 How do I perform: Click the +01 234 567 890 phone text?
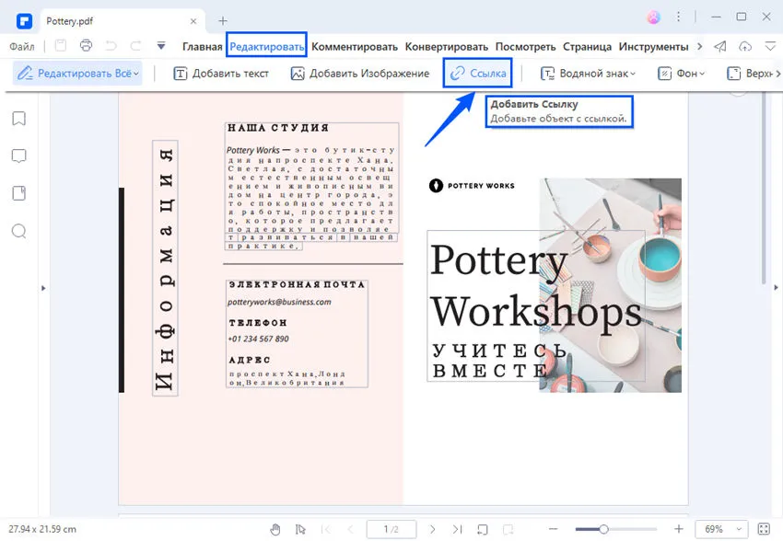click(x=258, y=339)
